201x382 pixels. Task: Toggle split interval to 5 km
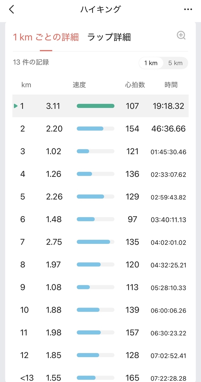click(176, 63)
